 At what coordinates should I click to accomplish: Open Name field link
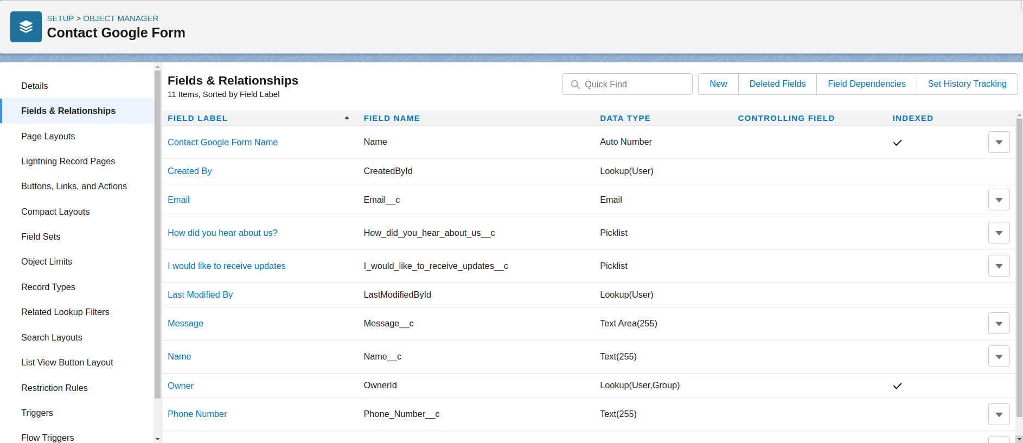point(180,356)
